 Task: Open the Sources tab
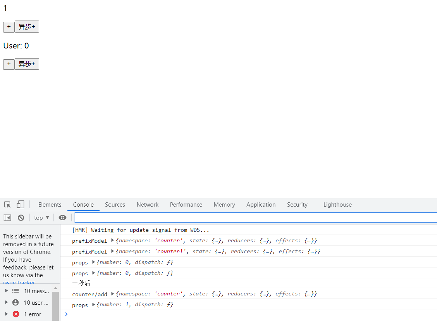pyautogui.click(x=115, y=205)
